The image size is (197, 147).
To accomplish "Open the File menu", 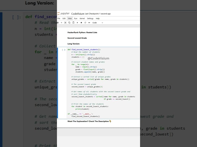I will (x=59, y=18).
